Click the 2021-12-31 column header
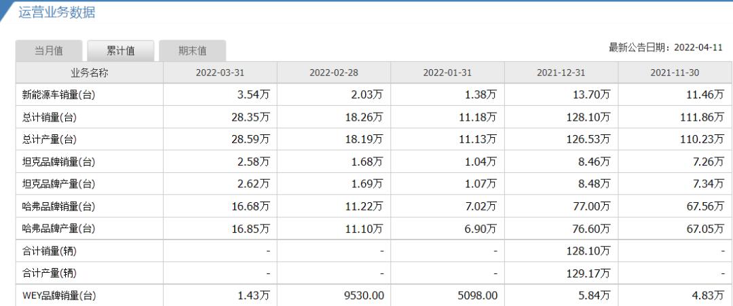Viewport: 733px width, 306px height. 561,73
